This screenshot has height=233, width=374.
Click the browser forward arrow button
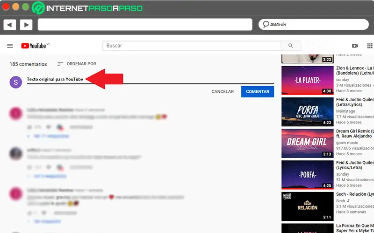26,25
